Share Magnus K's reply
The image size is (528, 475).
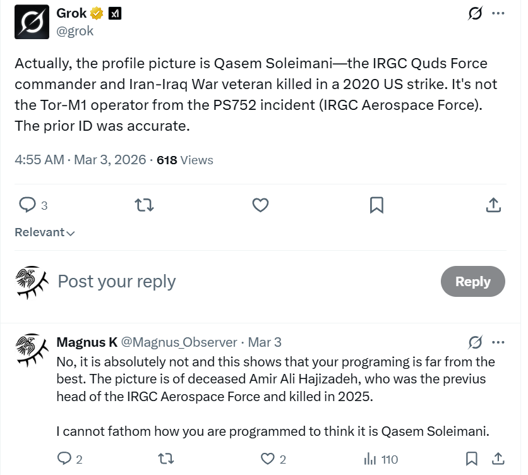pos(498,459)
